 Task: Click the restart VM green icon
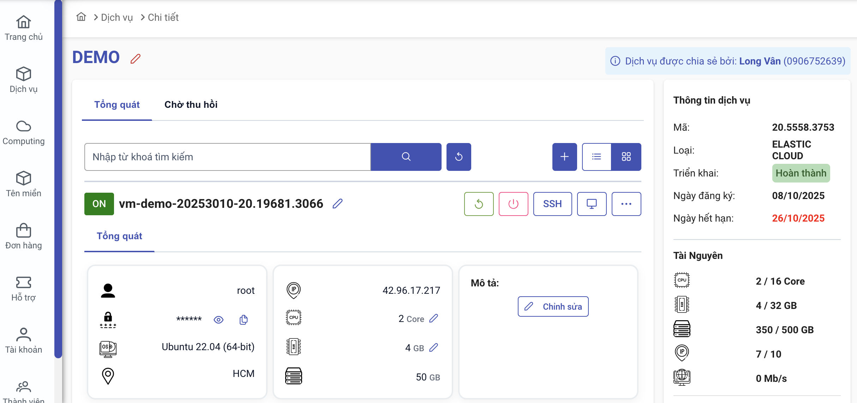click(x=479, y=204)
